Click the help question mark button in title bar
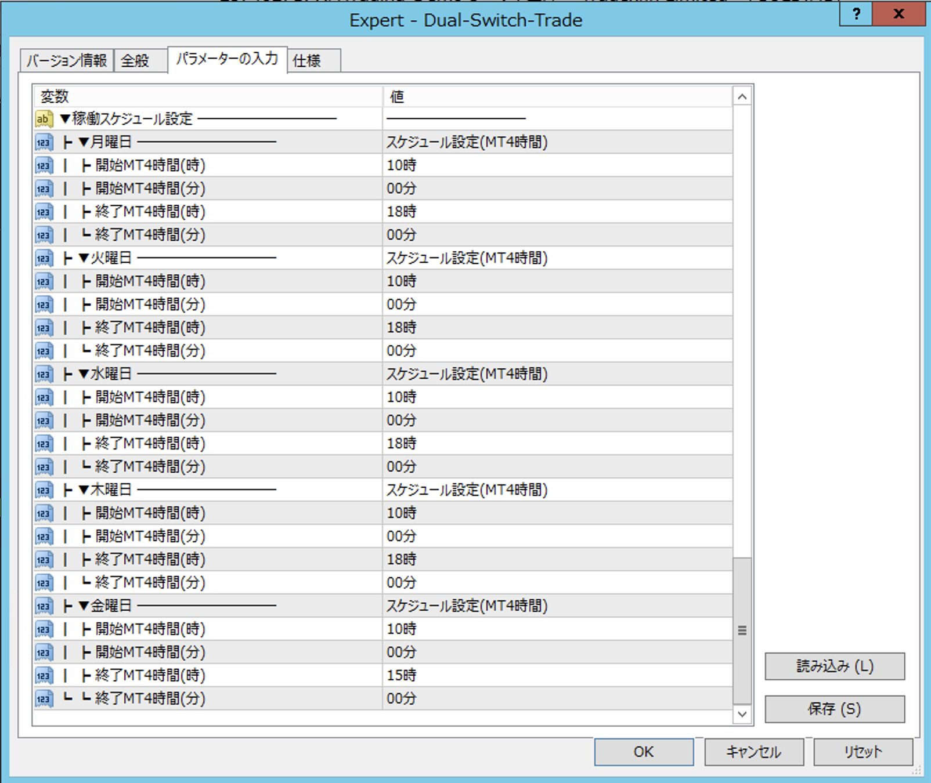 (x=856, y=14)
